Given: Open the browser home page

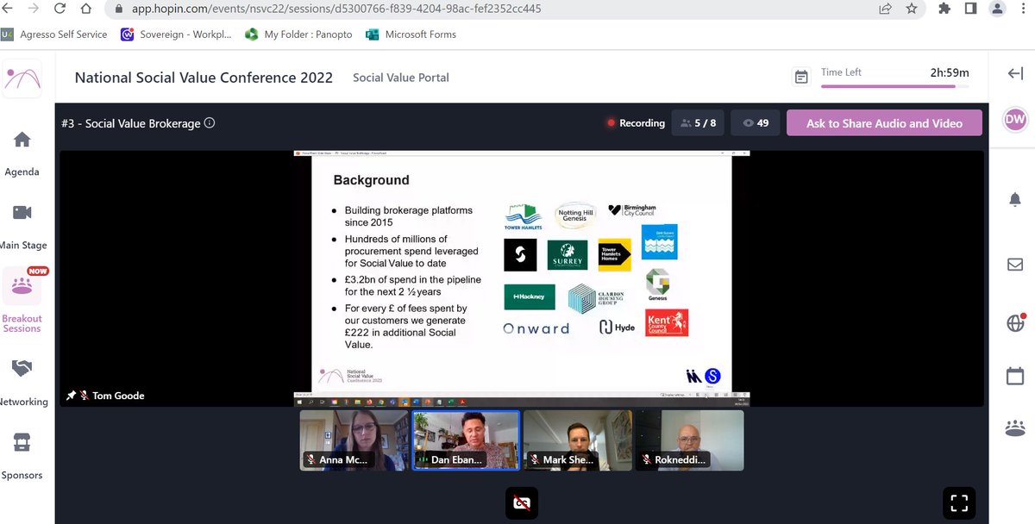Looking at the screenshot, I should (x=85, y=9).
